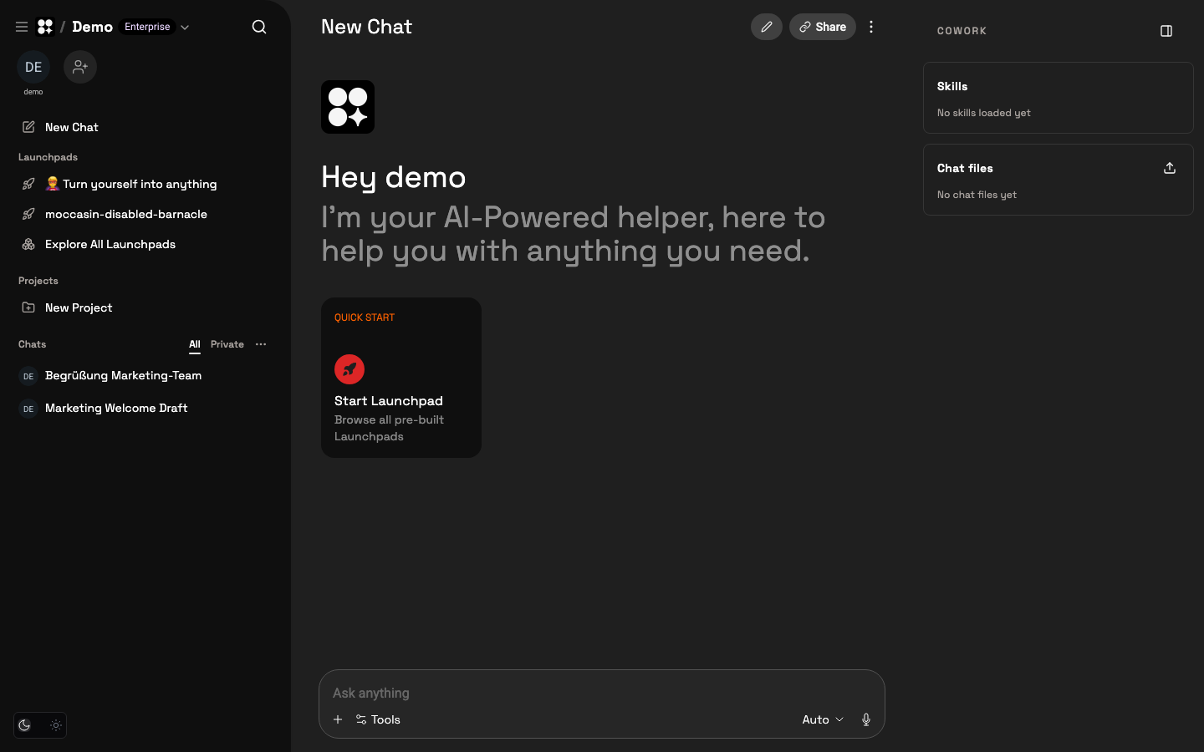Edit chat title with pencil icon
Screen dimensions: 1204x752
[767, 27]
